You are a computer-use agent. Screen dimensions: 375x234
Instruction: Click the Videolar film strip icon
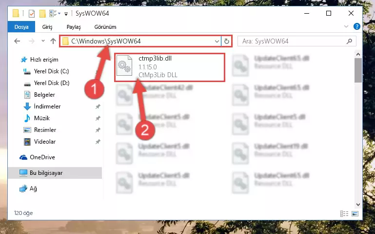pyautogui.click(x=27, y=142)
